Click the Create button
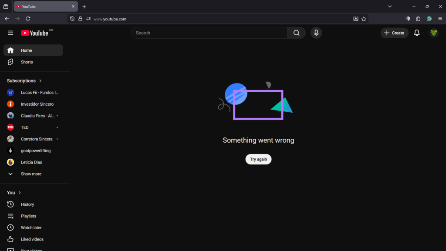The height and width of the screenshot is (251, 446). tap(394, 33)
